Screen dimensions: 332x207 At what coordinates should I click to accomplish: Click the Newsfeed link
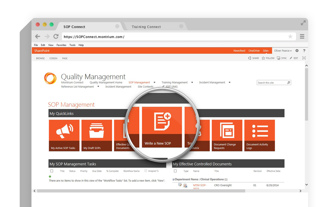point(239,51)
